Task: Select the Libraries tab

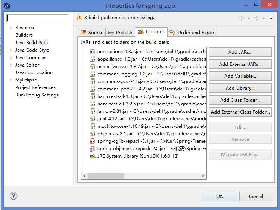Action: click(151, 32)
